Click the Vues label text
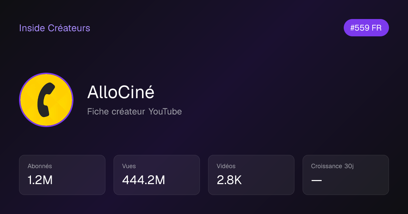The height and width of the screenshot is (214, 408). coord(129,166)
